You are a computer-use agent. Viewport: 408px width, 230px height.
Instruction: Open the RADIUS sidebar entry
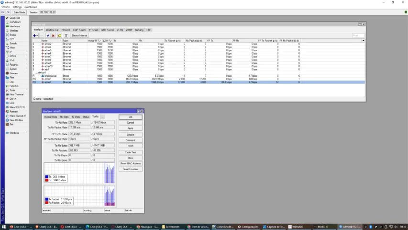pyautogui.click(x=14, y=86)
